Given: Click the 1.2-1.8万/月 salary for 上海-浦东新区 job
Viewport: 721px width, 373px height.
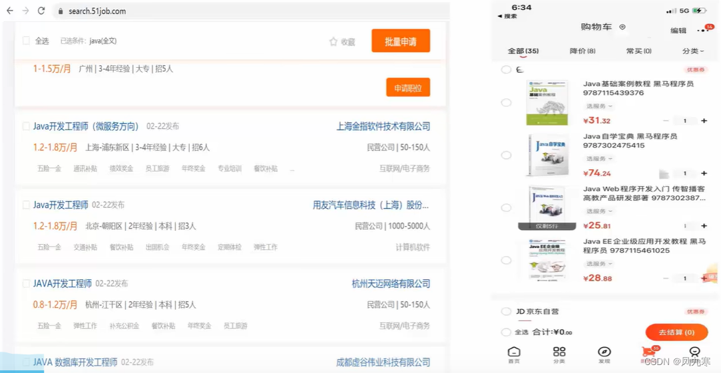Looking at the screenshot, I should click(55, 148).
